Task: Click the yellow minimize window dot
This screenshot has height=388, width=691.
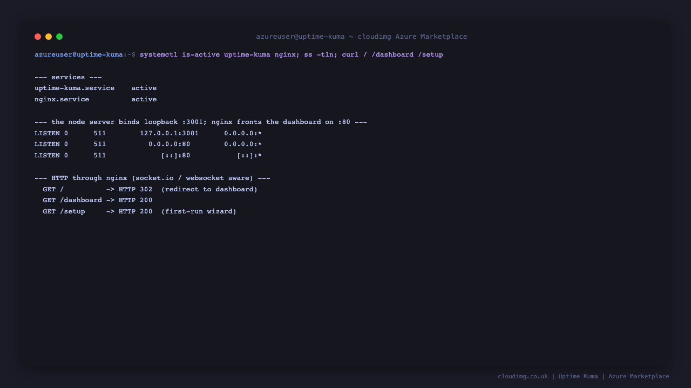Action: coord(49,37)
